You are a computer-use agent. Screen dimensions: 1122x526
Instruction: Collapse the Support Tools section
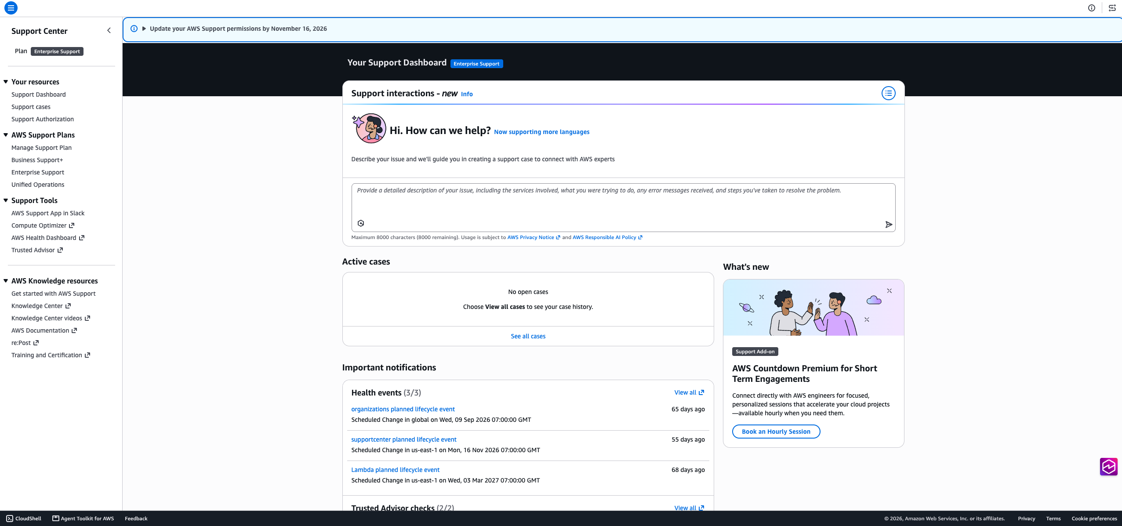pyautogui.click(x=6, y=200)
